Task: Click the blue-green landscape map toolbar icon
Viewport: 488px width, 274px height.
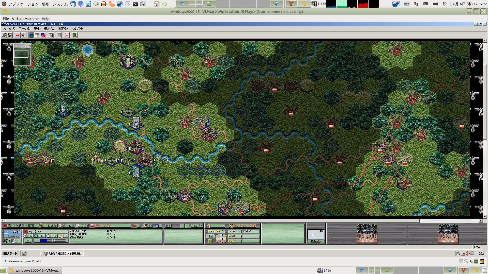Action: pyautogui.click(x=31, y=35)
